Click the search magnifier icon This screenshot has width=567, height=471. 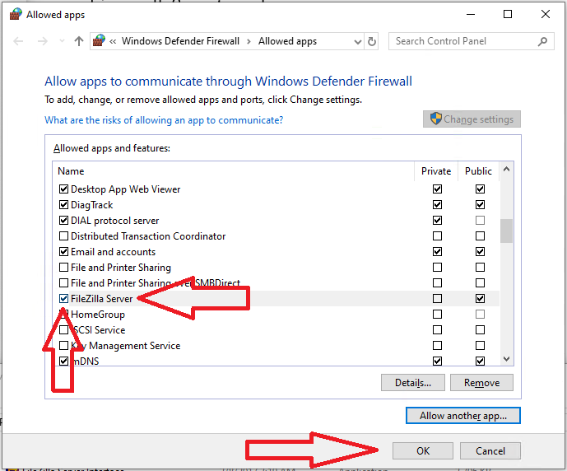tap(542, 42)
